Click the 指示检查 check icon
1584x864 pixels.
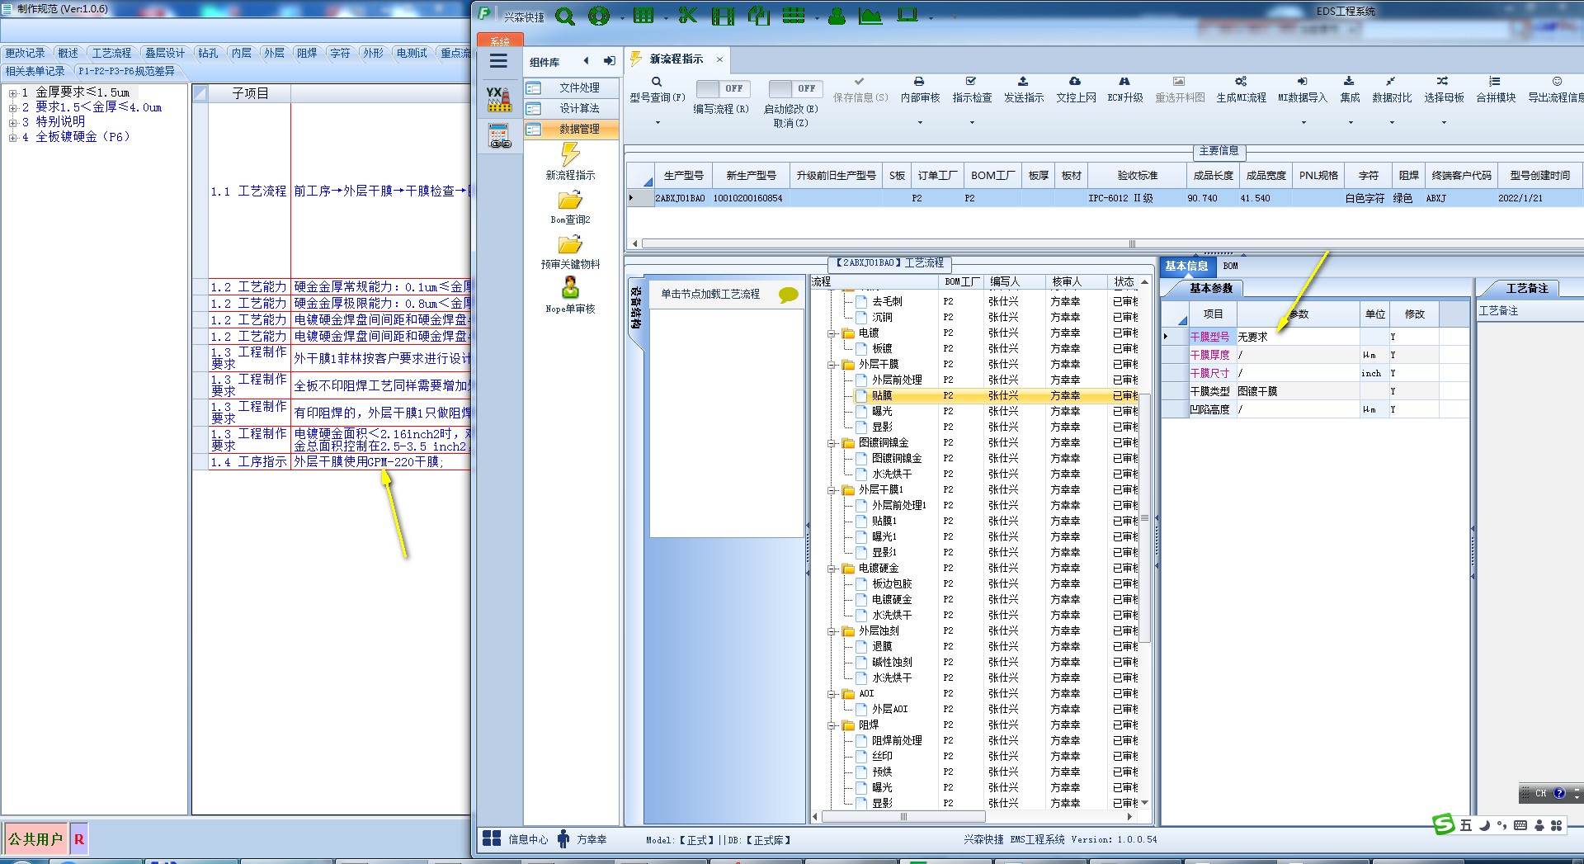point(971,82)
